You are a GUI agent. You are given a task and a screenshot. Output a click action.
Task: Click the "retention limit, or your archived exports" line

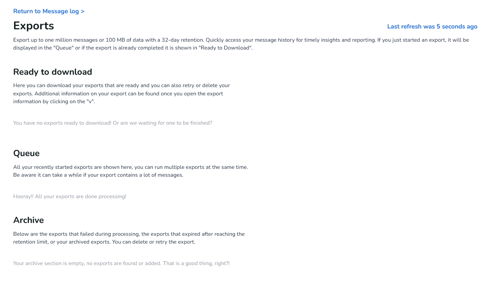tap(104, 242)
